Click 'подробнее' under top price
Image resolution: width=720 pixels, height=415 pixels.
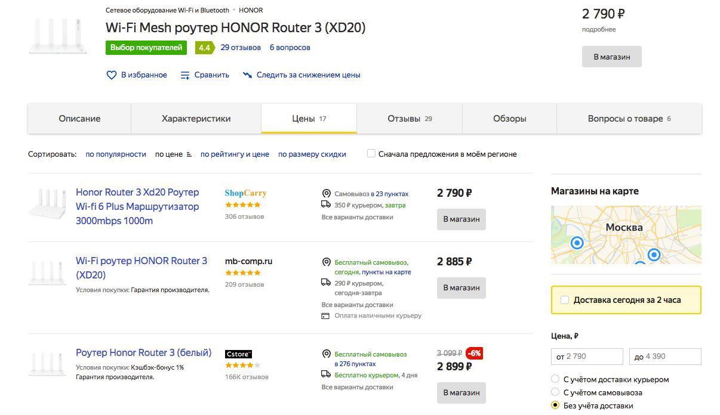tap(599, 29)
